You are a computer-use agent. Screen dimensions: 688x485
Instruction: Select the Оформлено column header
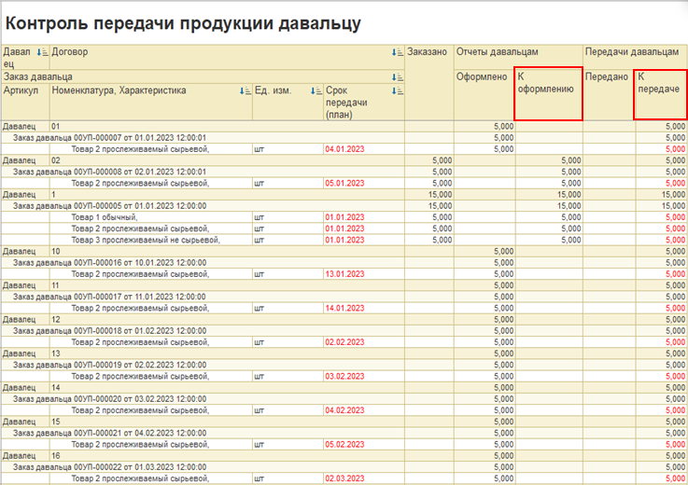pos(484,95)
